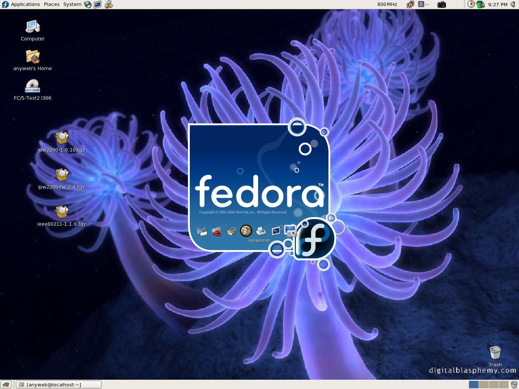Open the green battery power applet
The height and width of the screenshot is (389, 519).
tap(480, 4)
